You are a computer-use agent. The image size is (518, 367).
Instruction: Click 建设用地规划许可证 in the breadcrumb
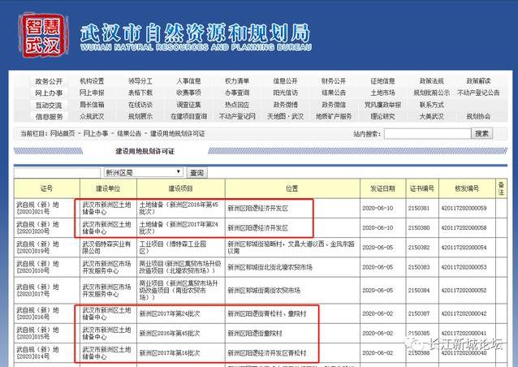(177, 133)
